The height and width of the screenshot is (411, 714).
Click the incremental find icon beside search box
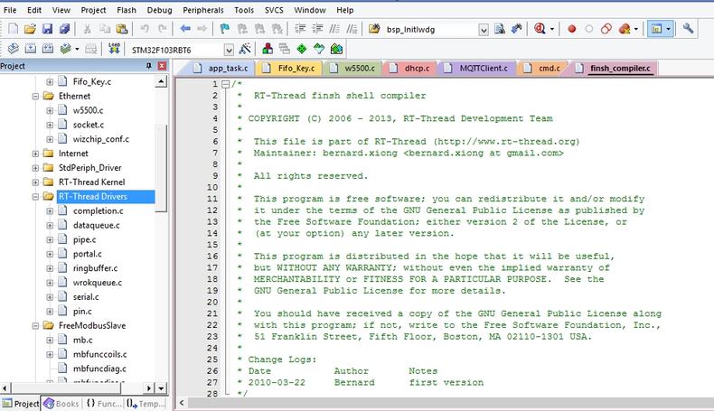point(516,29)
